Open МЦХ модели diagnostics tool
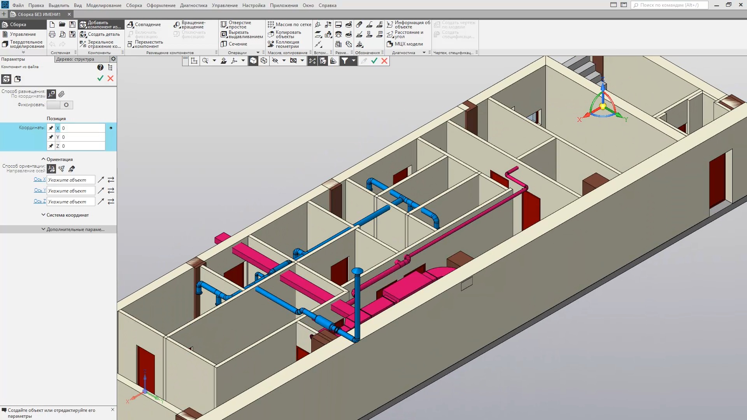 405,44
